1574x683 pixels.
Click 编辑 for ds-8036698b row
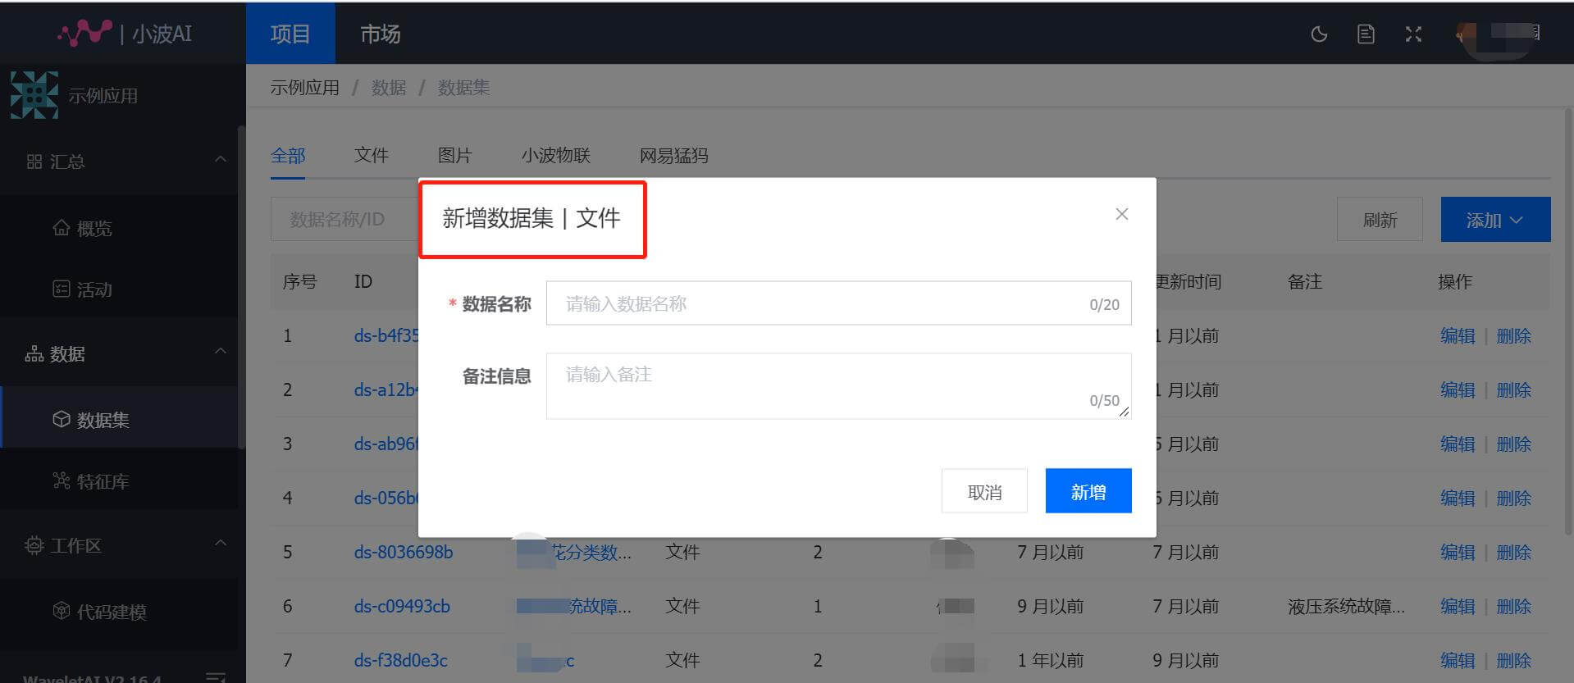1458,552
